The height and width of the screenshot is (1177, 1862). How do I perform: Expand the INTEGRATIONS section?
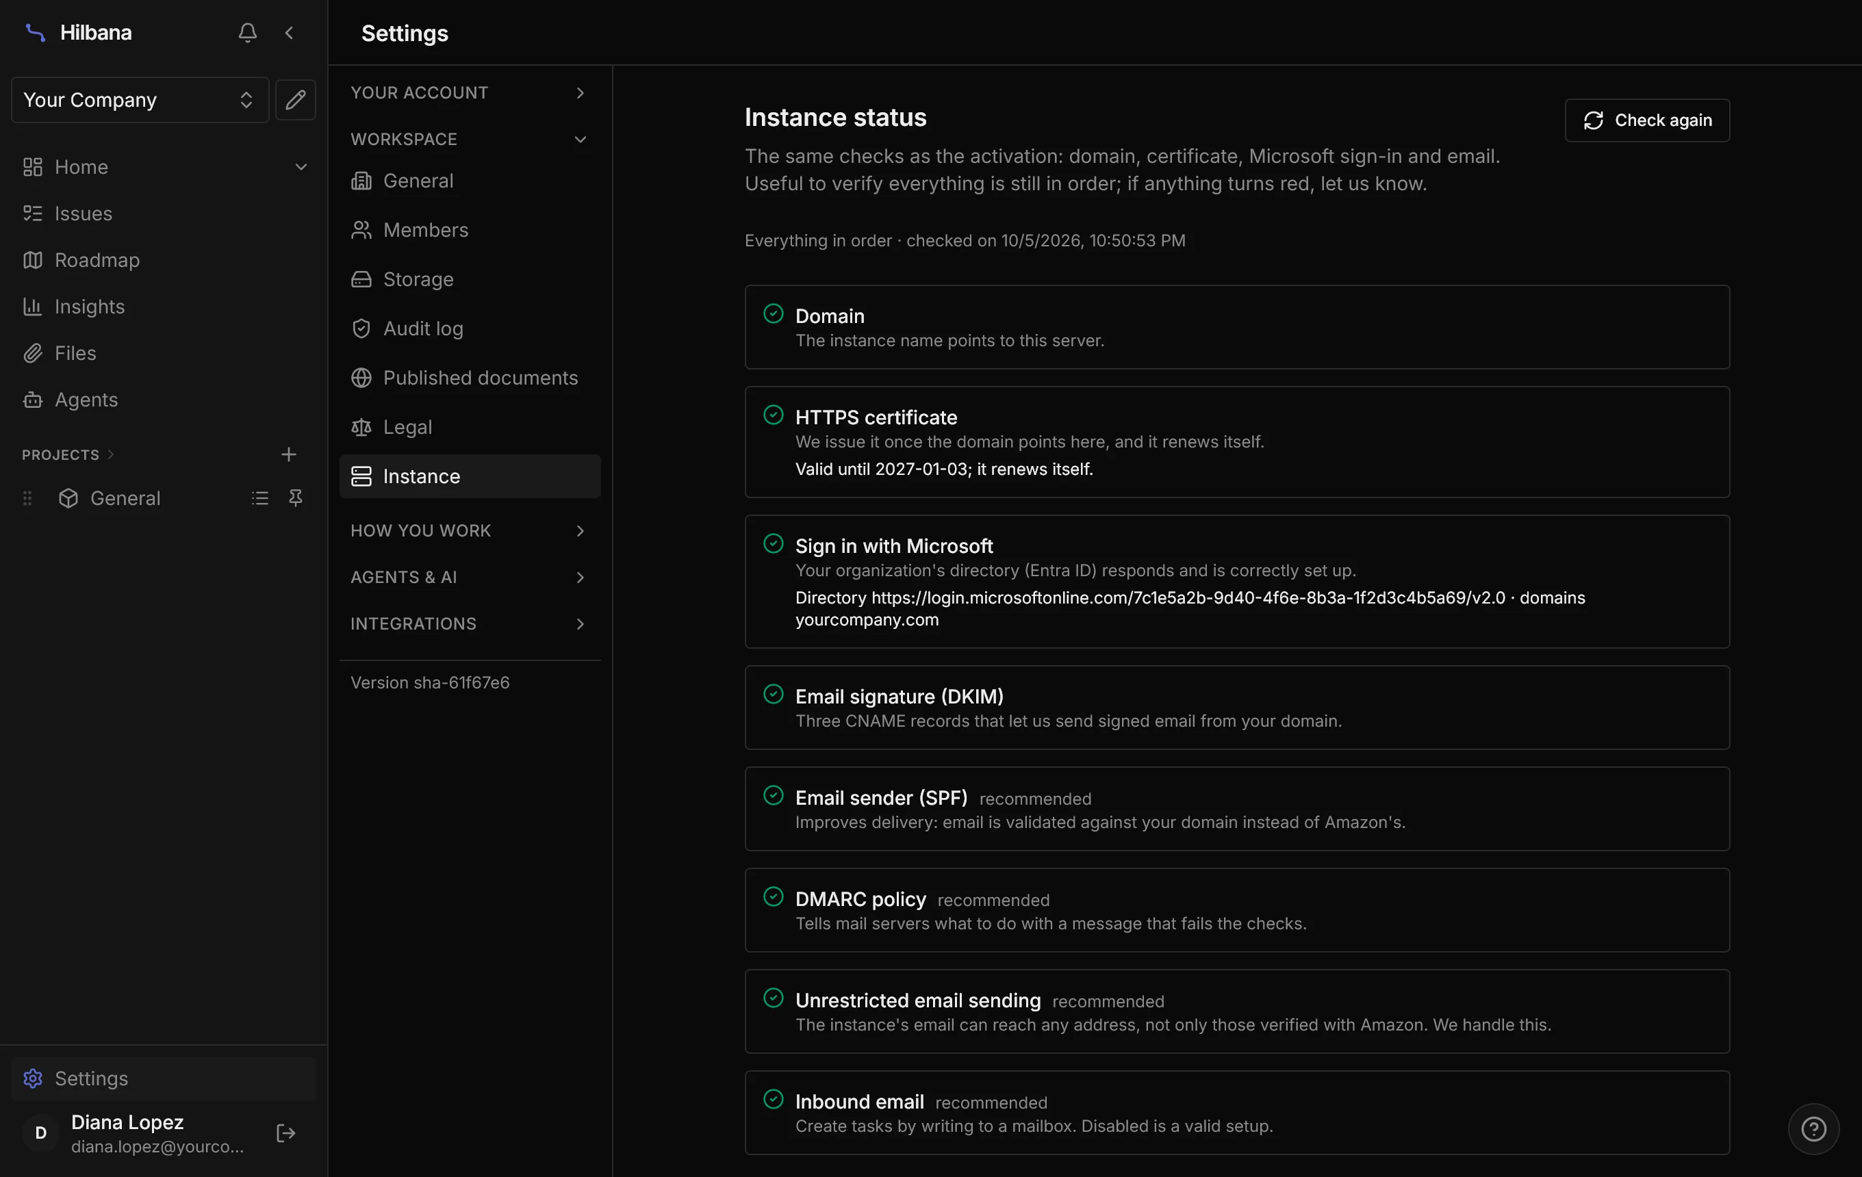coord(470,623)
